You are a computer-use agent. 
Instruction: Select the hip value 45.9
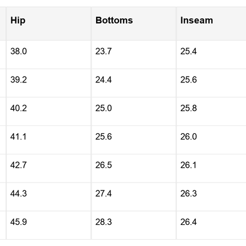pyautogui.click(x=18, y=222)
